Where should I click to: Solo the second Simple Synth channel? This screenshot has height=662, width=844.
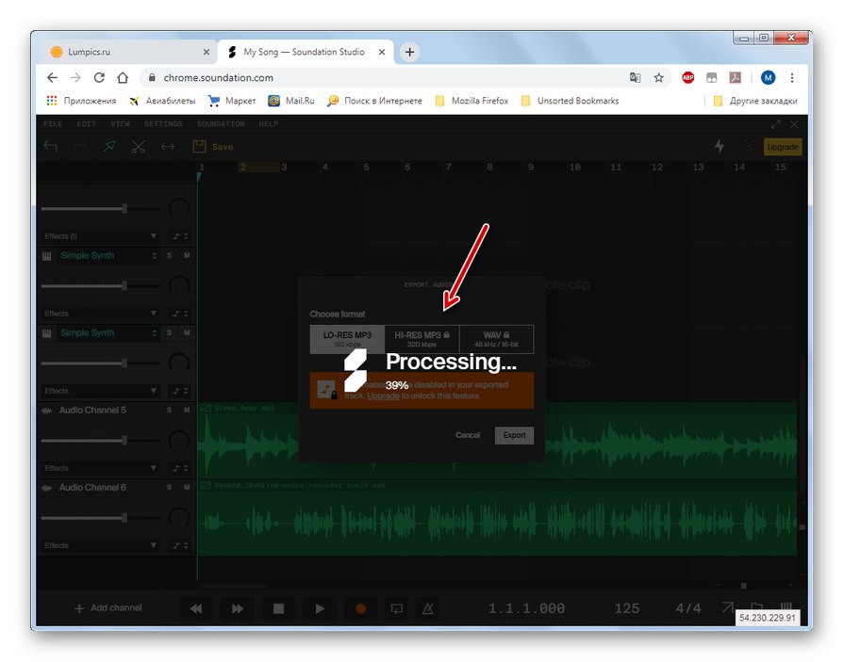pos(169,333)
